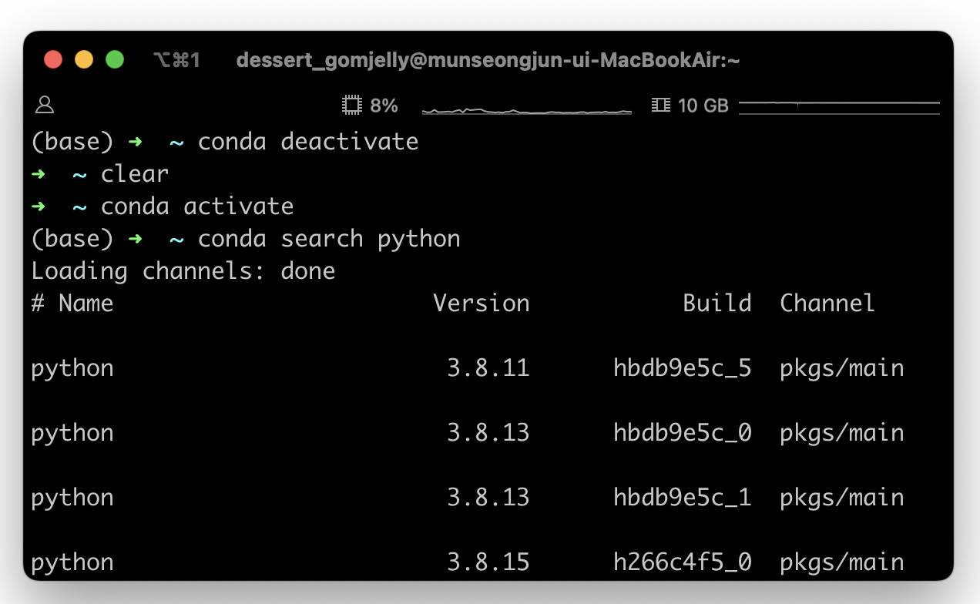Zoom the window using the green button
This screenshot has width=980, height=604.
tap(115, 59)
